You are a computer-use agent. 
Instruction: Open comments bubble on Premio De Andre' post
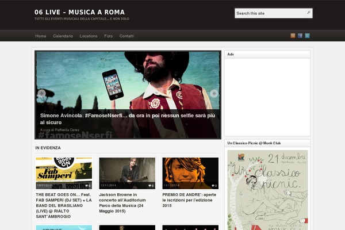[x=214, y=186]
